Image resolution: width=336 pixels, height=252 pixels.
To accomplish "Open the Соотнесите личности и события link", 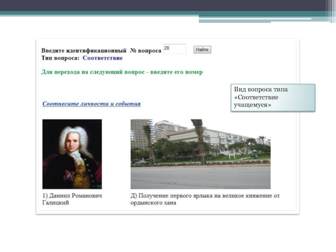I will click(91, 104).
